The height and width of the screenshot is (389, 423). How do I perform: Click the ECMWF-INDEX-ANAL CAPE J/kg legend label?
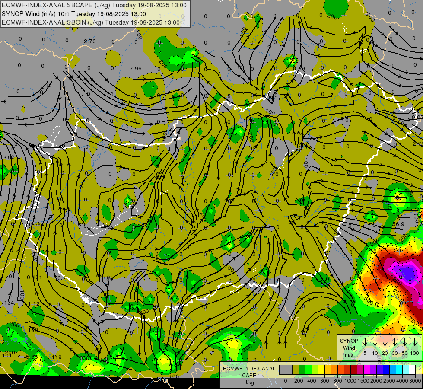pyautogui.click(x=249, y=376)
